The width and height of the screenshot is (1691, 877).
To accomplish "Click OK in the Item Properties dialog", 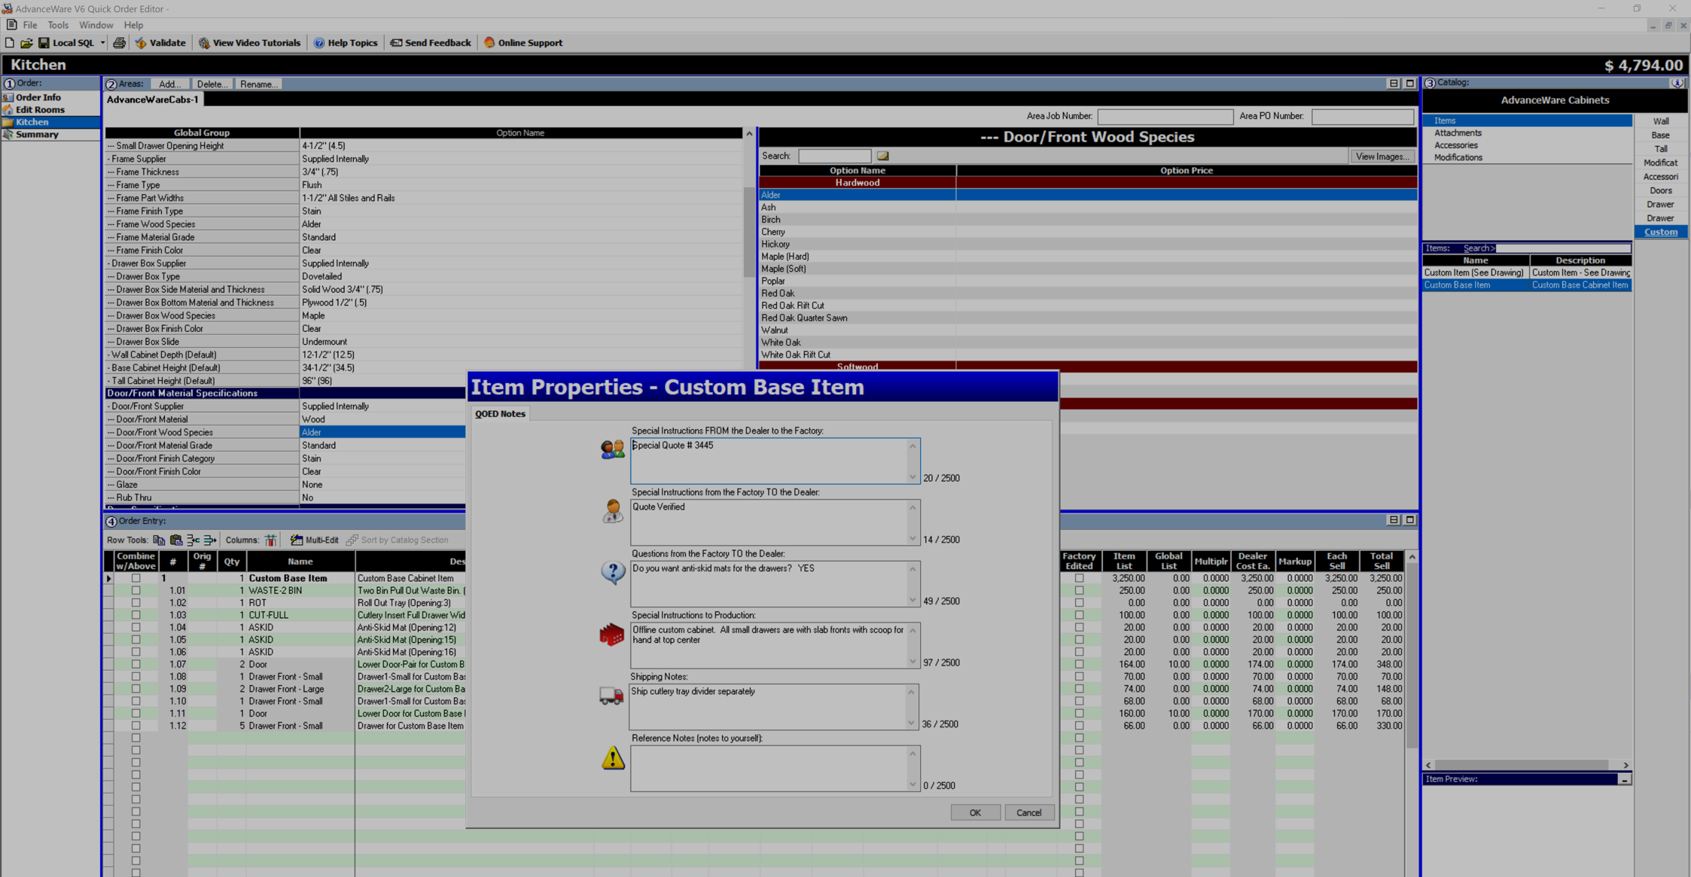I will (975, 812).
